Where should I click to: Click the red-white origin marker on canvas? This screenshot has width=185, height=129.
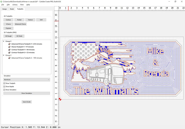tap(60, 99)
